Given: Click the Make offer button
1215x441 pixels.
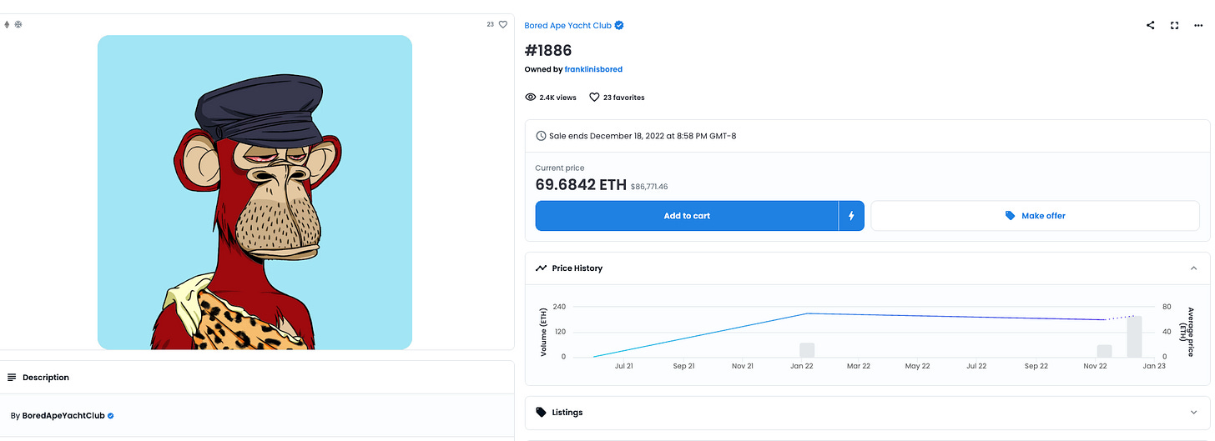Looking at the screenshot, I should (x=1035, y=216).
